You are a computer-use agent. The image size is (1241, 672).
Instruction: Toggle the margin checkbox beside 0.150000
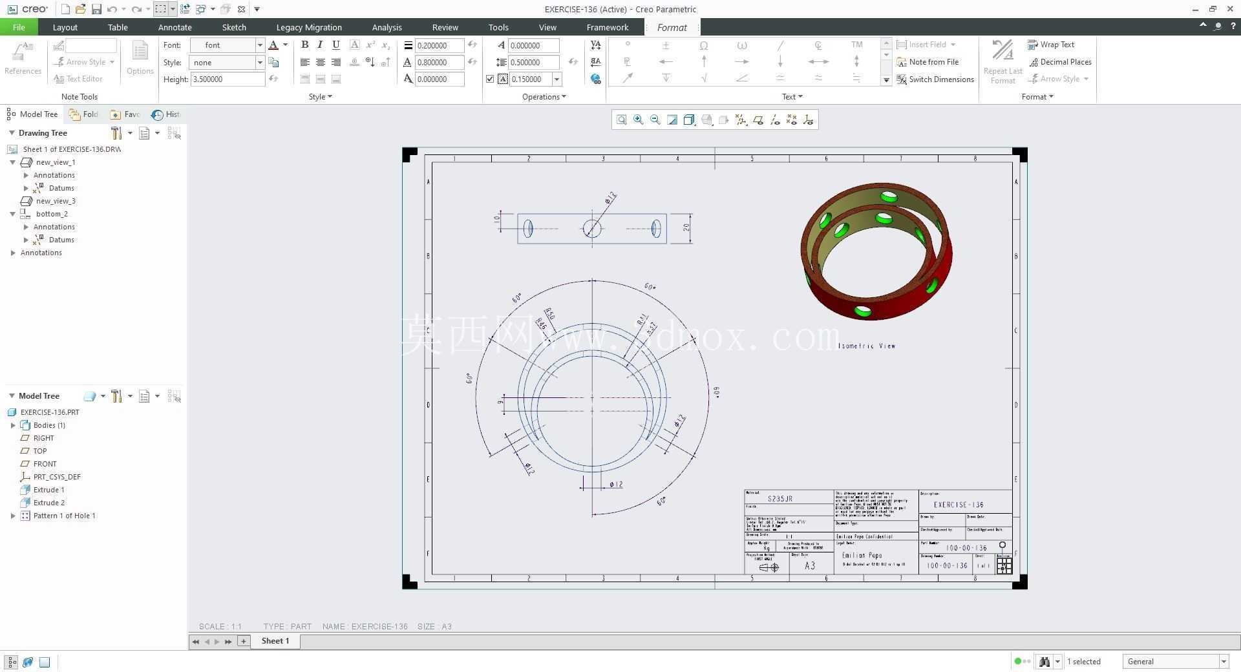[490, 79]
